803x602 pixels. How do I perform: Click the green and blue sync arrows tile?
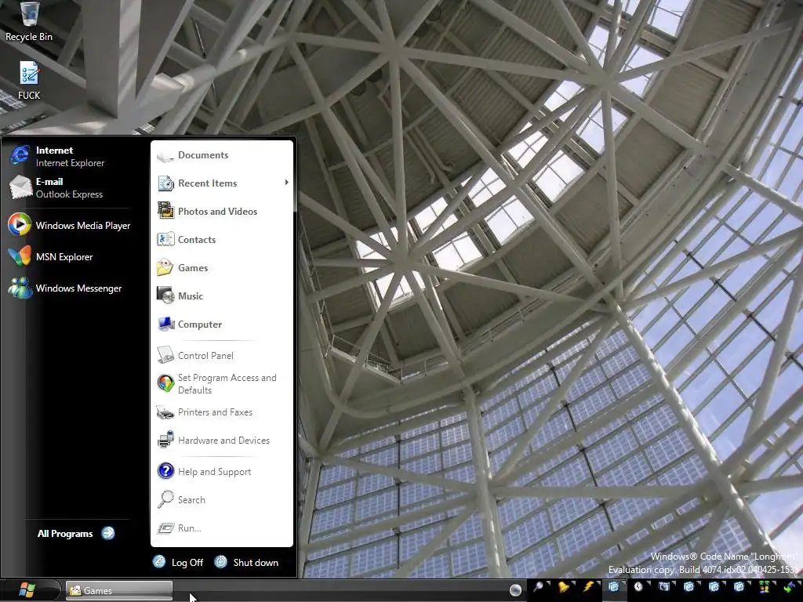(x=789, y=587)
